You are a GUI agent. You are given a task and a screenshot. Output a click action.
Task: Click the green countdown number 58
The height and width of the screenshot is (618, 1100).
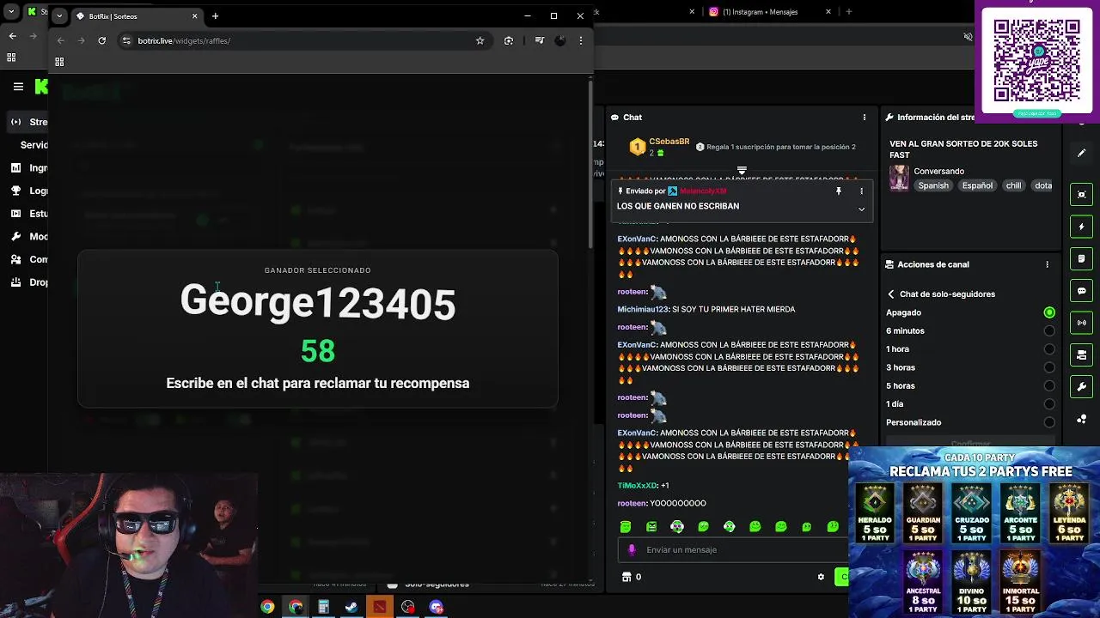[x=318, y=350]
